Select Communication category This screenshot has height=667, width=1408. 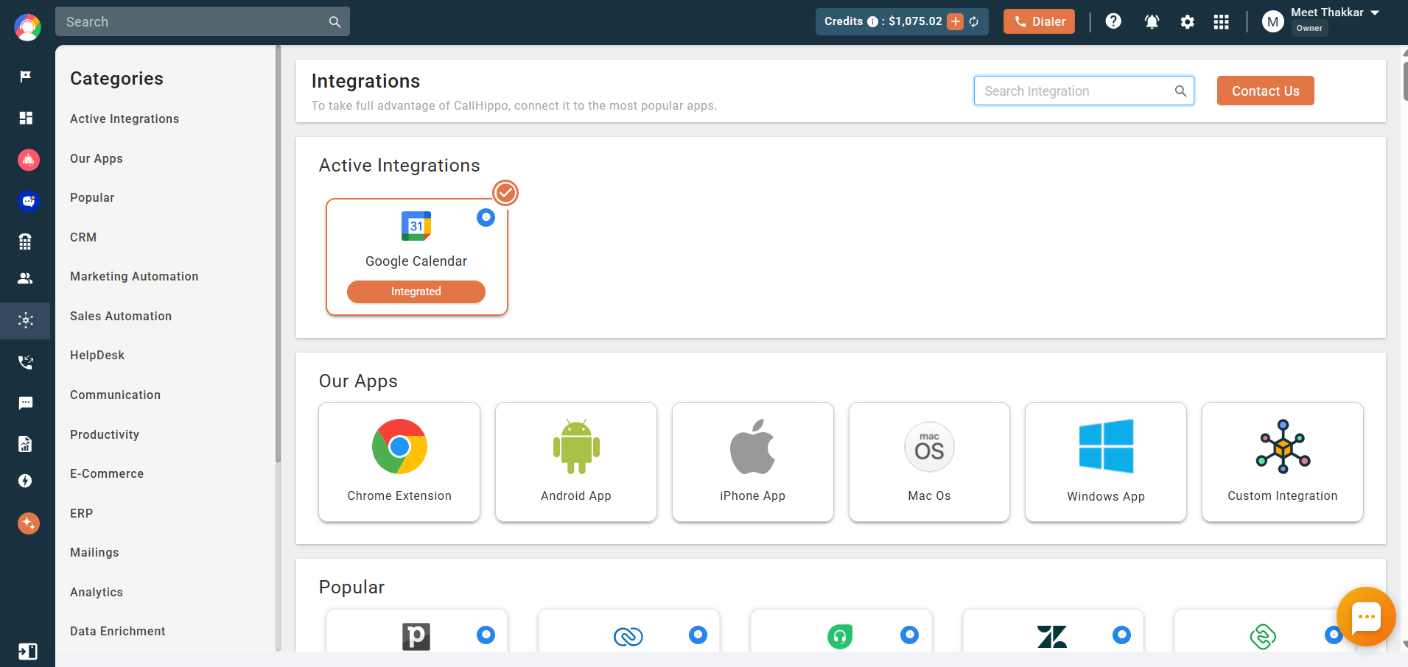click(115, 395)
